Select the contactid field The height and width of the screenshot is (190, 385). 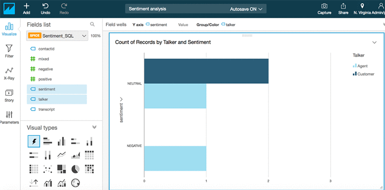(57, 49)
